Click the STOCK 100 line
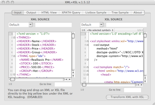The image size is (155, 105). pyautogui.click(x=36, y=63)
